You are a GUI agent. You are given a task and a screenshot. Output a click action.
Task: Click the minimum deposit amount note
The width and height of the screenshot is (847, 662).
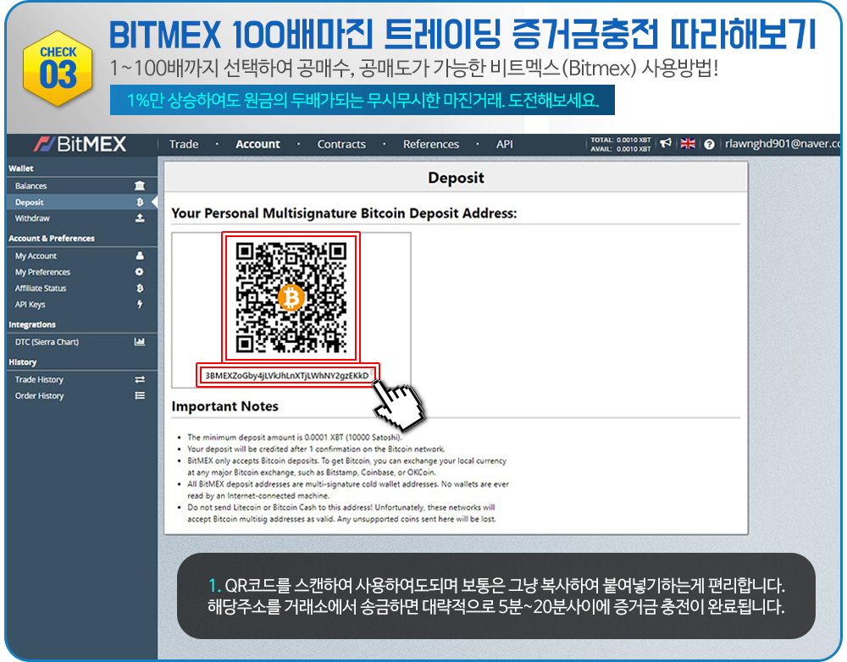pyautogui.click(x=295, y=438)
